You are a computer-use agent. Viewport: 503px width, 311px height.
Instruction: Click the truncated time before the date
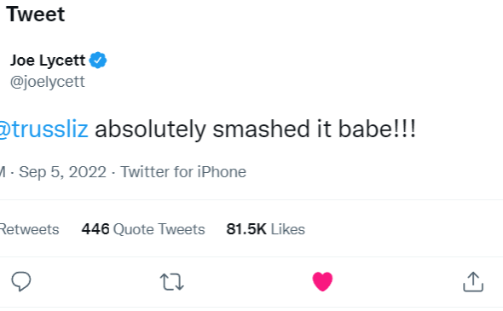click(3, 172)
